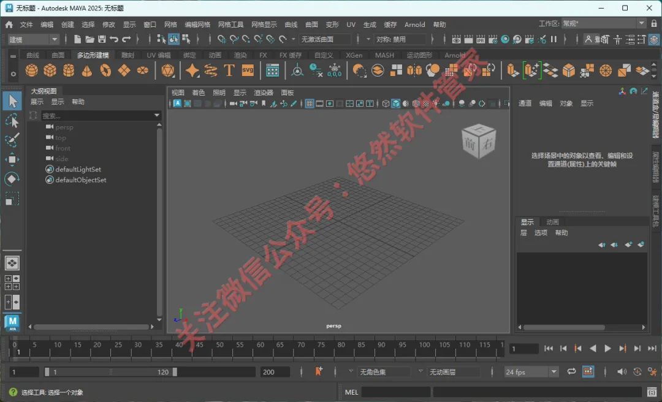Click the Undo arrow icon
Image resolution: width=662 pixels, height=402 pixels.
114,39
